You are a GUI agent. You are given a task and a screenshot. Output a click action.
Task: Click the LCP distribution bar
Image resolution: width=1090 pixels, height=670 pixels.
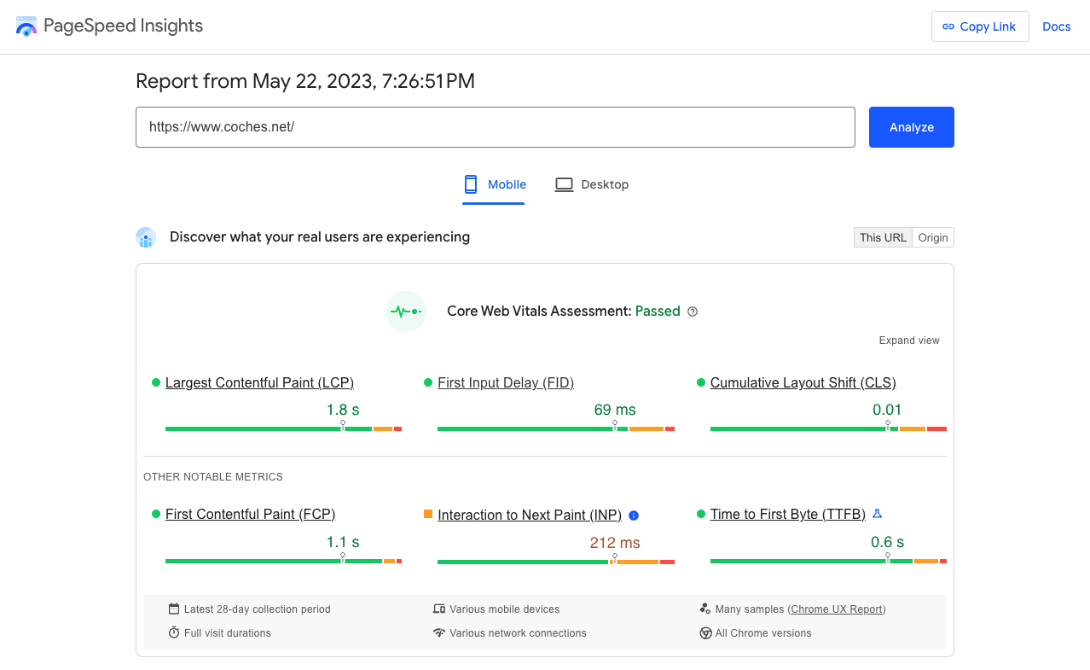pyautogui.click(x=283, y=428)
